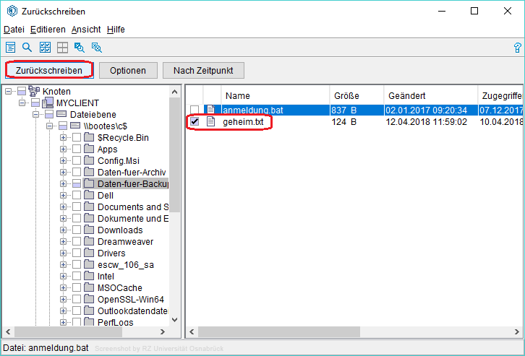Expand the Dreamweaver folder node
The width and height of the screenshot is (525, 356).
(64, 242)
